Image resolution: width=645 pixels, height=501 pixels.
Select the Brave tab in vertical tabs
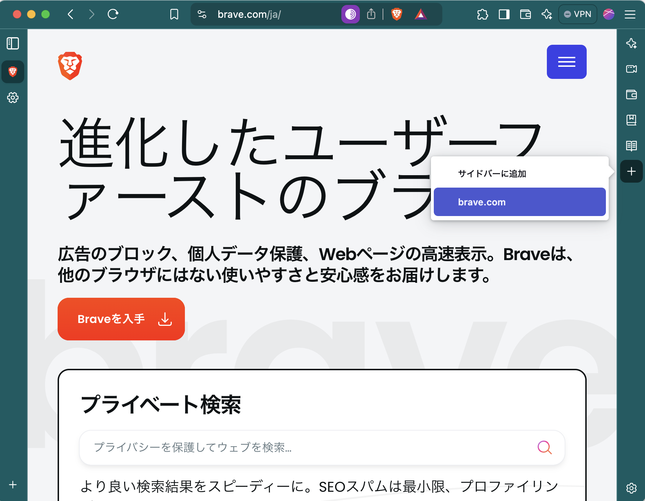pyautogui.click(x=13, y=72)
